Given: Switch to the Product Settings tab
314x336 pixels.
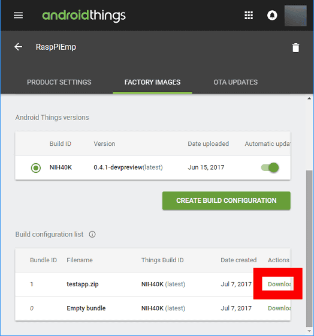Looking at the screenshot, I should tap(59, 82).
